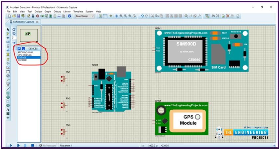This screenshot has width=280, height=149.
Task: Click the overview preview thumbnail
Action: click(x=29, y=35)
